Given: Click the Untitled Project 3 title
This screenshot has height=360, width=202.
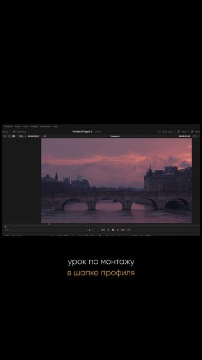Looking at the screenshot, I should point(82,132).
